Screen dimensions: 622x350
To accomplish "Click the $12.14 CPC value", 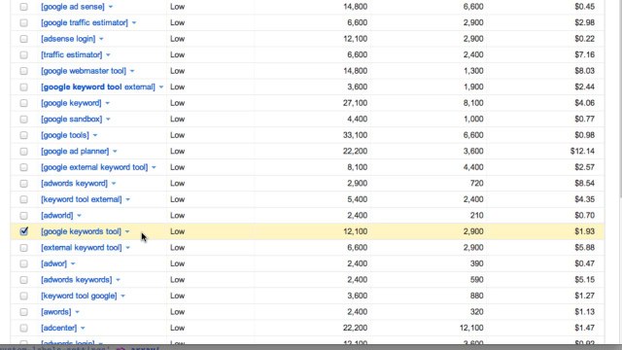I will (582, 152).
